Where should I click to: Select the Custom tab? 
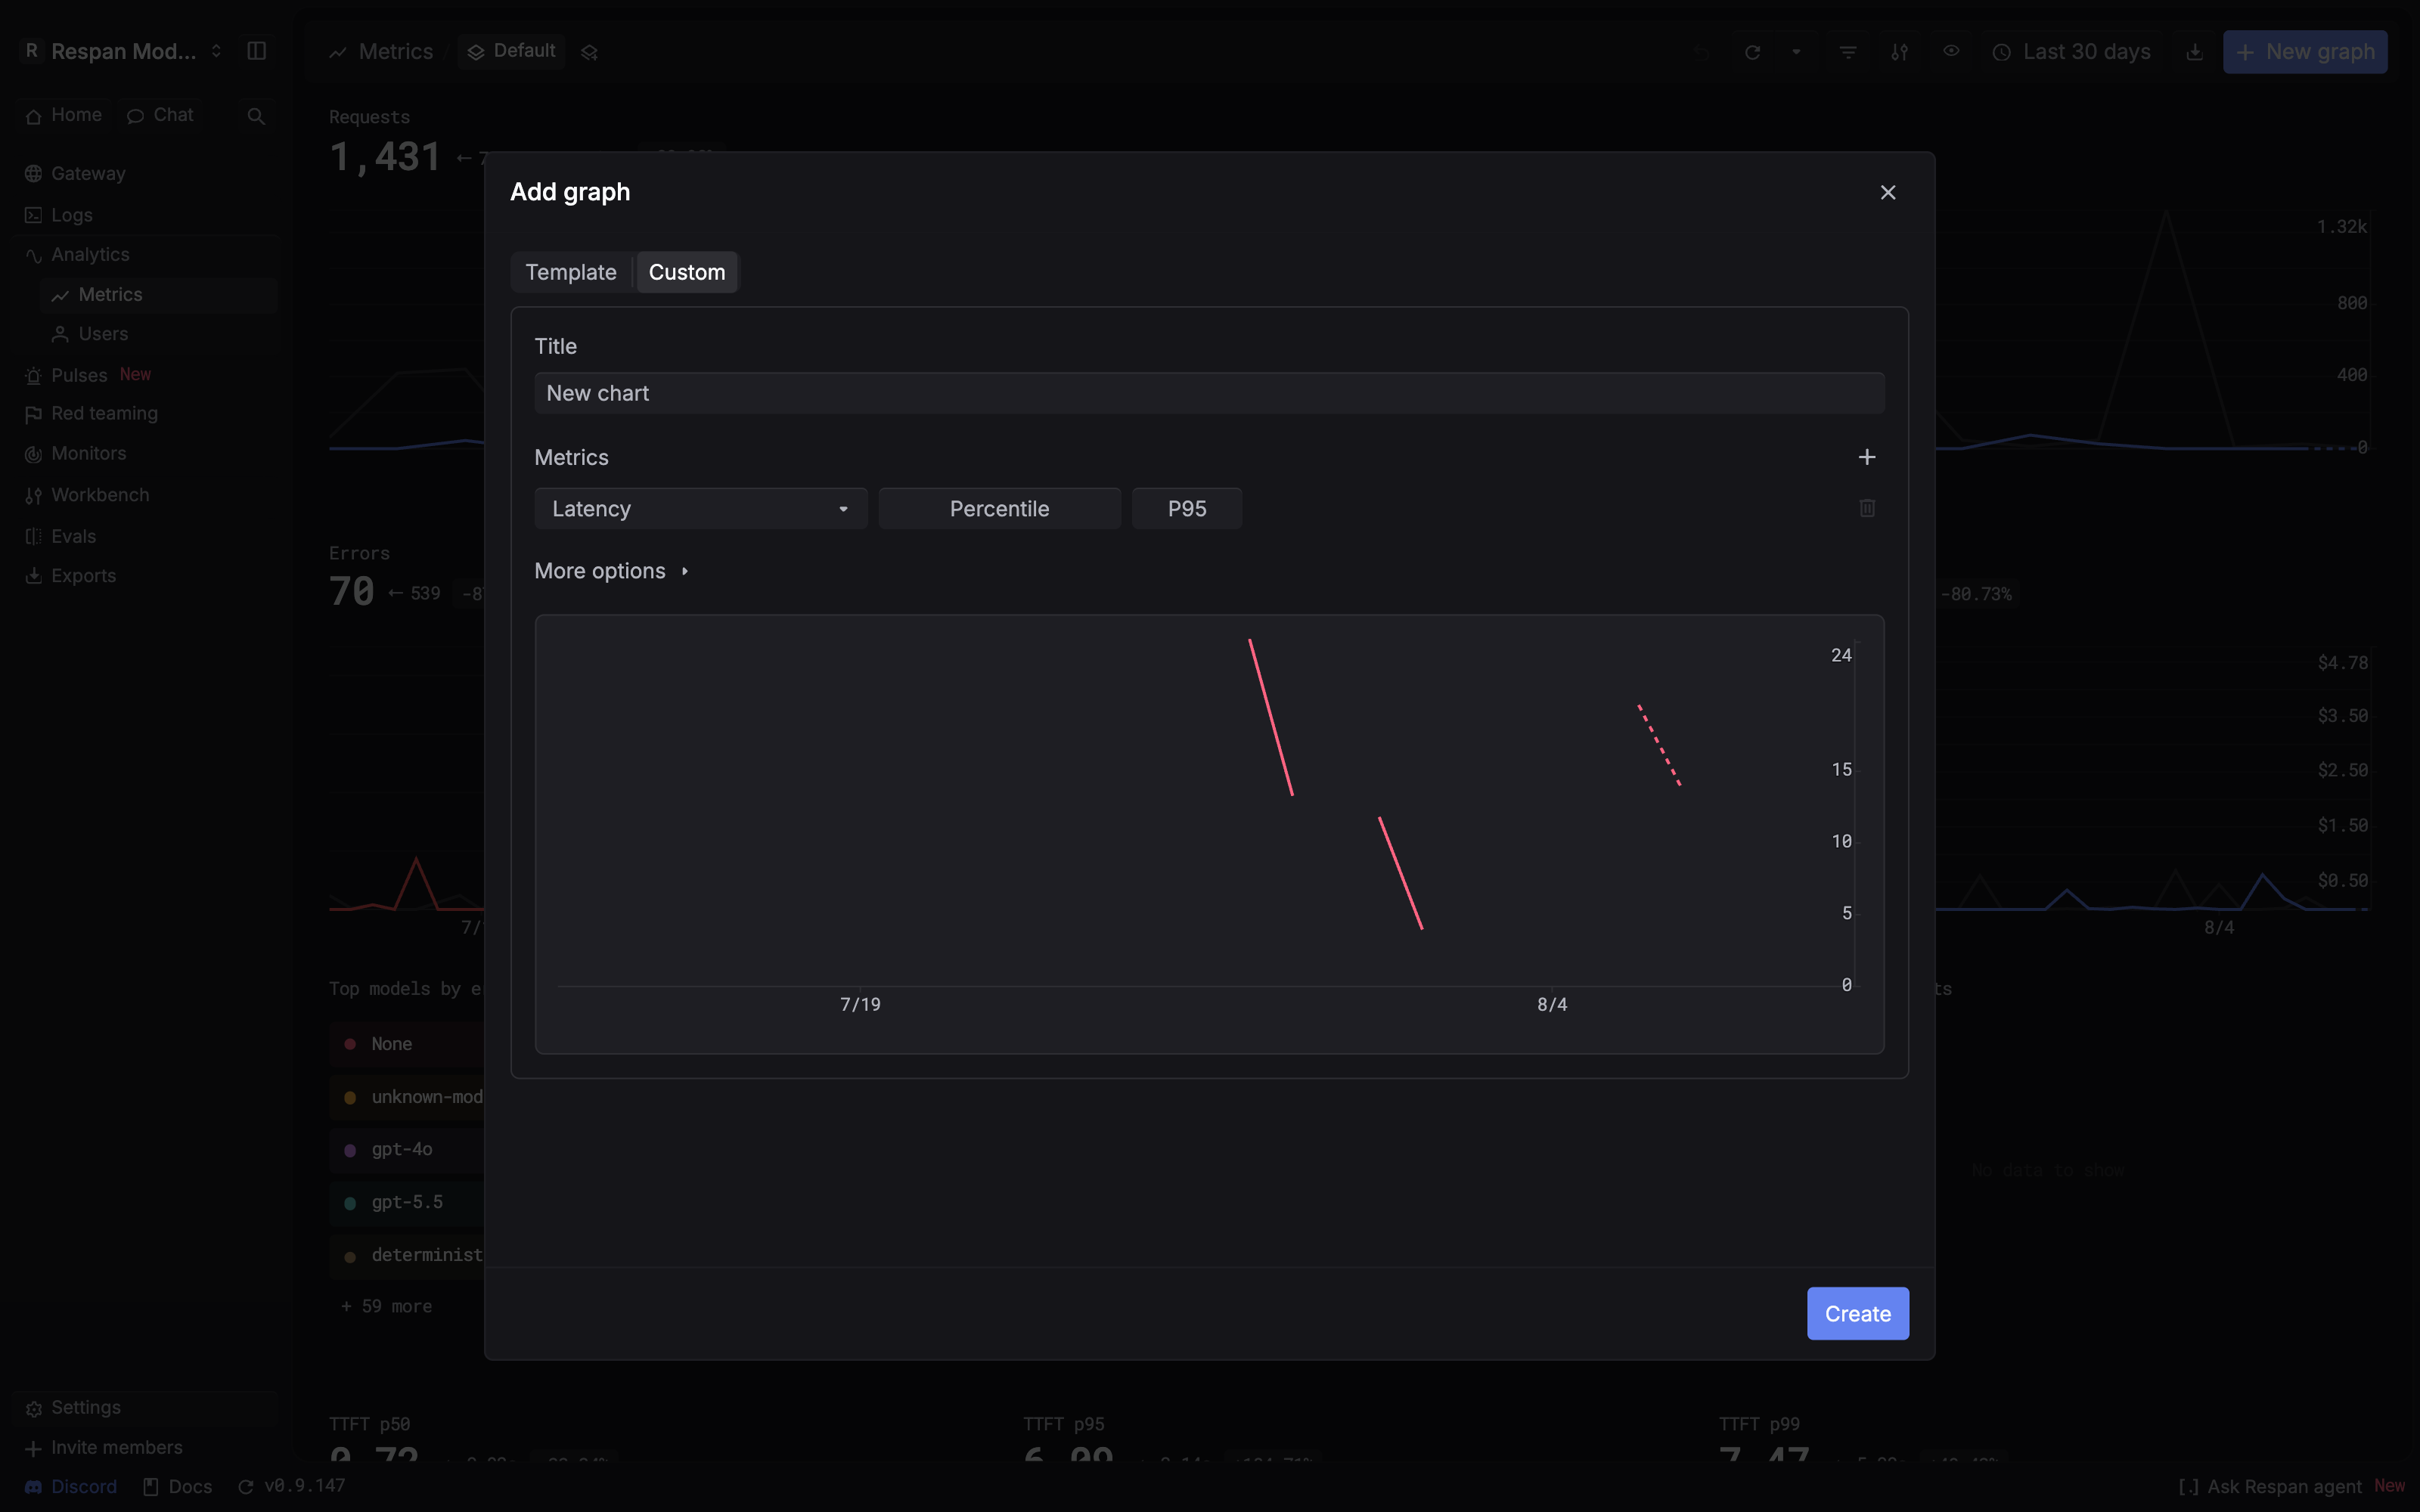tap(687, 272)
